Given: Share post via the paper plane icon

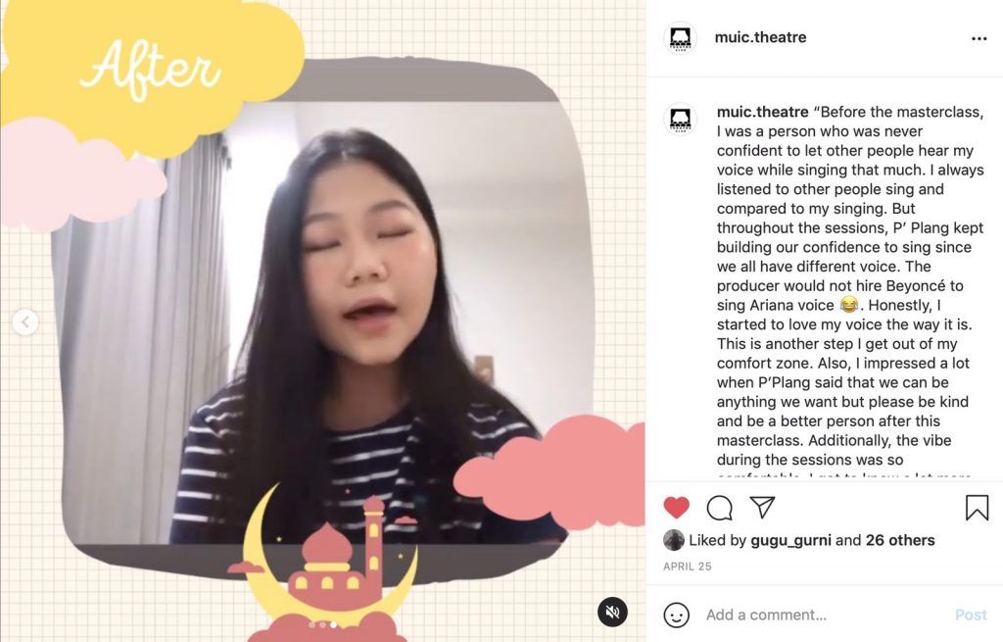Looking at the screenshot, I should tap(762, 507).
